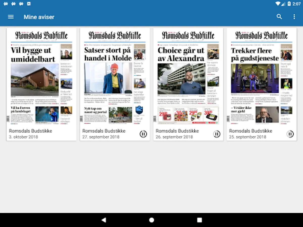Viewport: 303px width, 227px height.
Task: Click the 'Mine aviser' title
Action: 39,17
